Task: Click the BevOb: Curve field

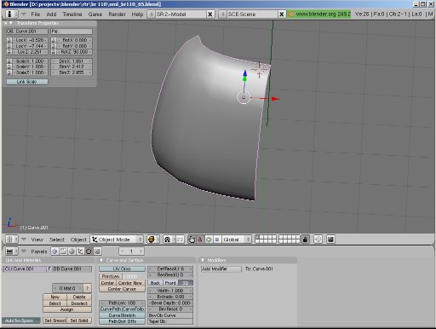Action: coord(170,315)
